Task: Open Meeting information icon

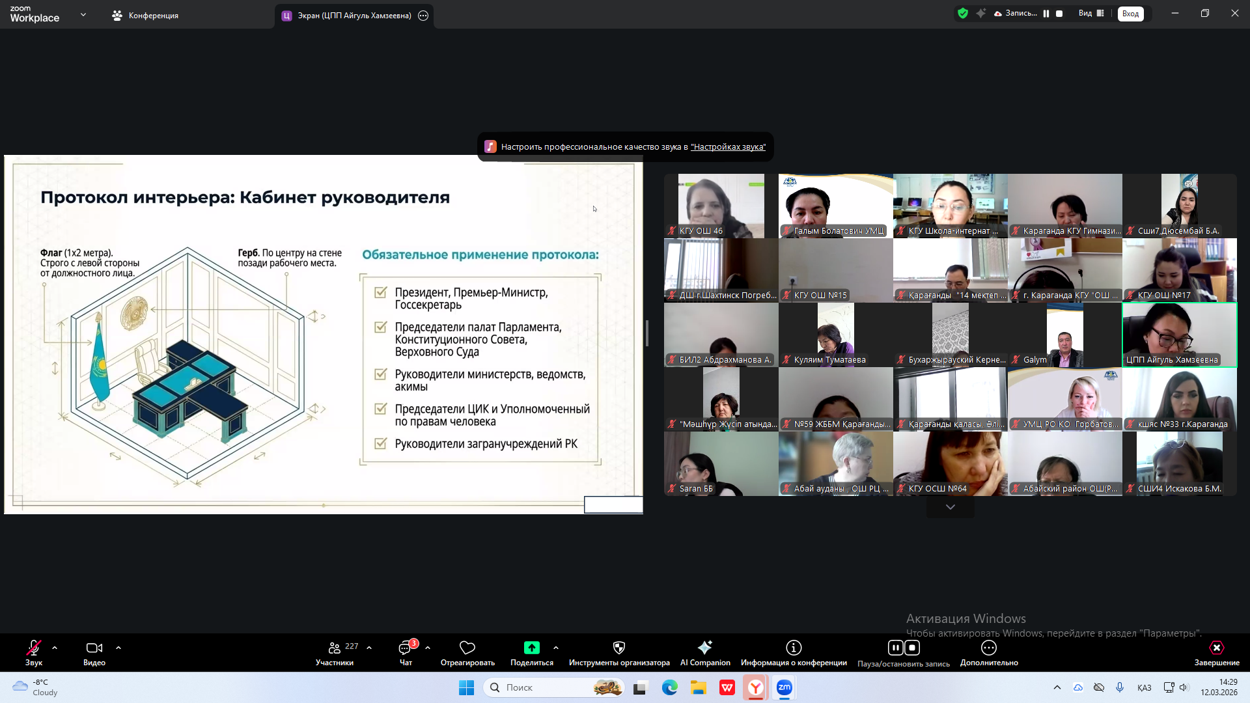Action: tap(793, 648)
